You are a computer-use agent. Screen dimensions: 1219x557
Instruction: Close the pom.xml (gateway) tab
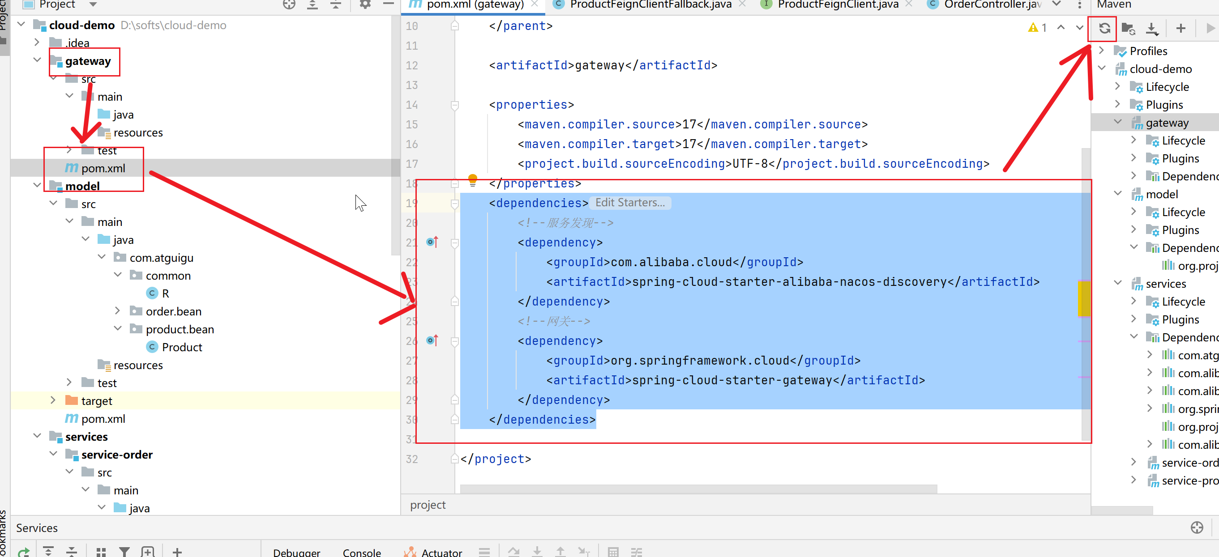[535, 4]
